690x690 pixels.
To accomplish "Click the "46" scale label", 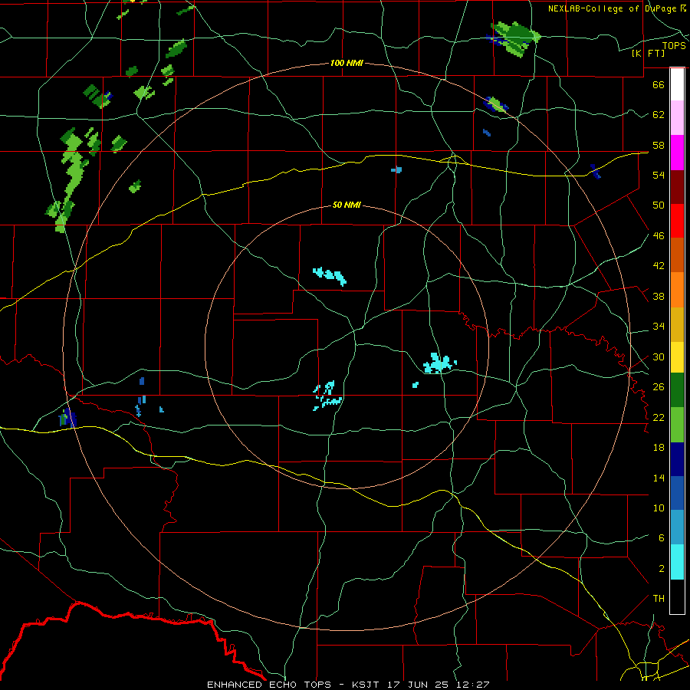I will tap(659, 236).
